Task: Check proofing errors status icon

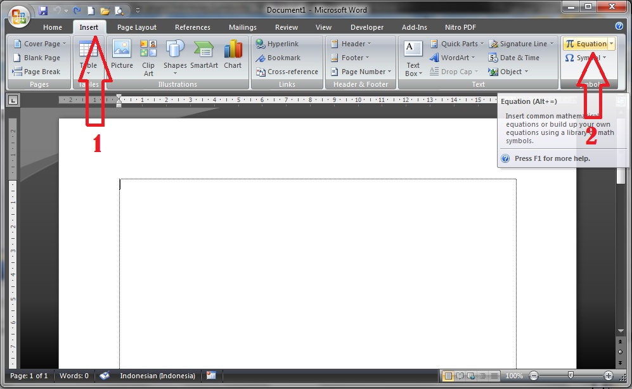Action: (x=105, y=376)
